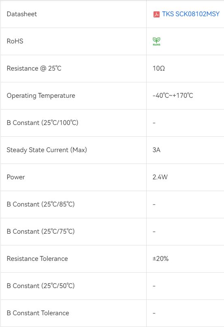Viewport: 224px width, 327px height.
Task: Select the RoHS row label
Action: [15, 41]
